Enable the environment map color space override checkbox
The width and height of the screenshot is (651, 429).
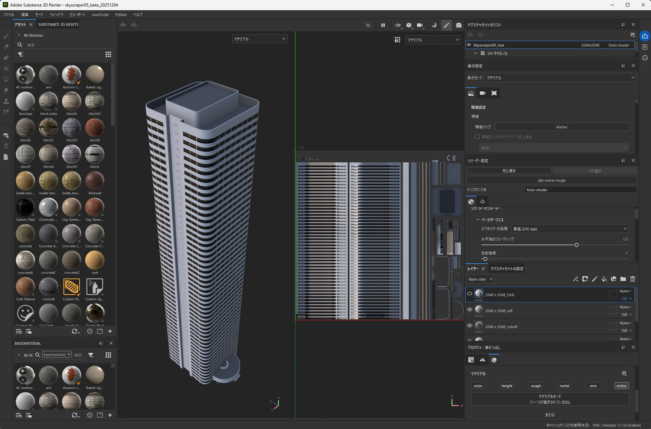(x=477, y=137)
